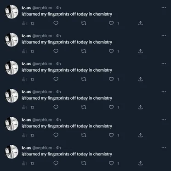
Task: Share the second tweet using share icon
Action: click(x=141, y=51)
